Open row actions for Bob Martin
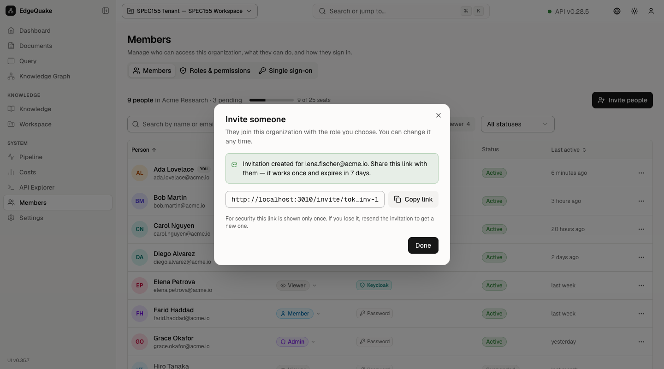The height and width of the screenshot is (369, 664). [x=641, y=201]
